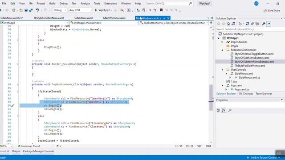Switch to the SideMenu.xaml.cs* tab
The image size is (285, 160).
12,18
